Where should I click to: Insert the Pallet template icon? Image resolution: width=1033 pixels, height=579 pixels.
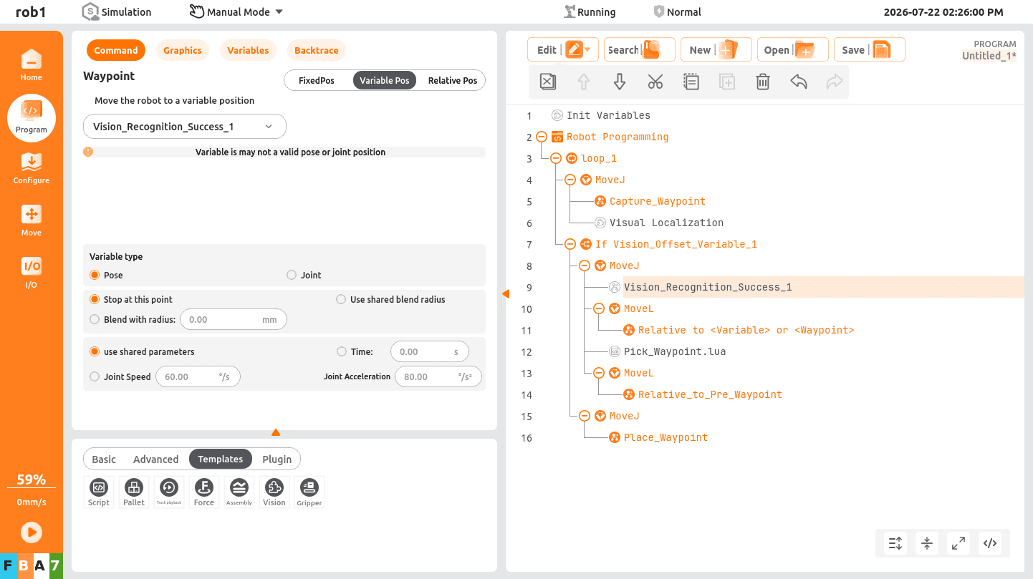tap(134, 492)
